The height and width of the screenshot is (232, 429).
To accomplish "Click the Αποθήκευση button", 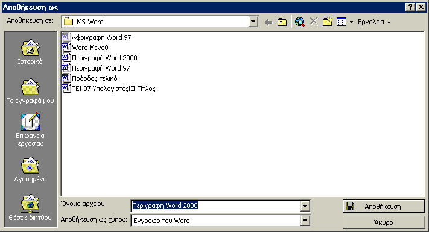I will (x=384, y=207).
